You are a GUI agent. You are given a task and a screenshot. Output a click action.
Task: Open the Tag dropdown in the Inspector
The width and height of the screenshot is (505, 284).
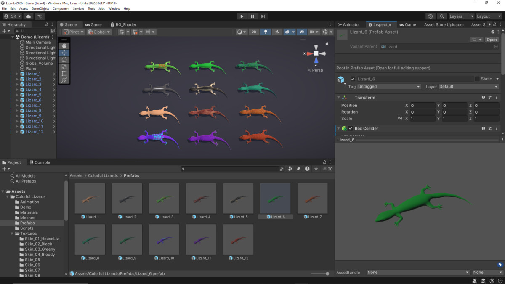388,87
